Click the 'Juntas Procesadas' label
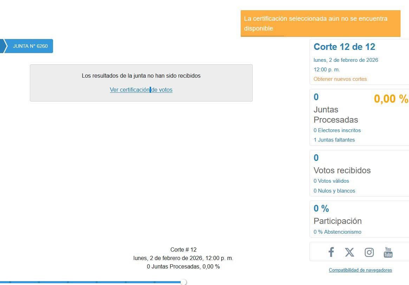The height and width of the screenshot is (285, 409). coord(336,115)
